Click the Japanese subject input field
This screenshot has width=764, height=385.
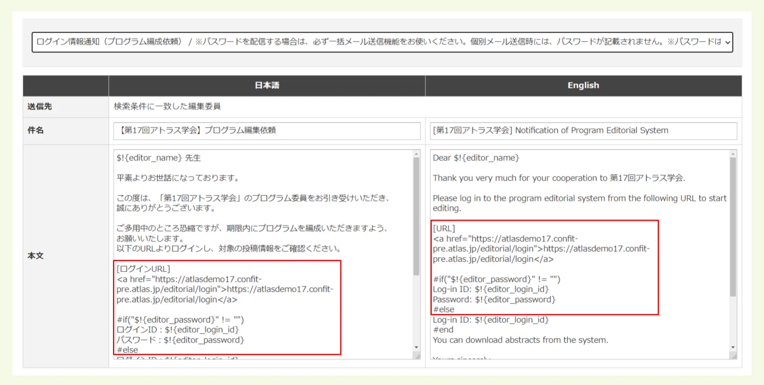266,131
